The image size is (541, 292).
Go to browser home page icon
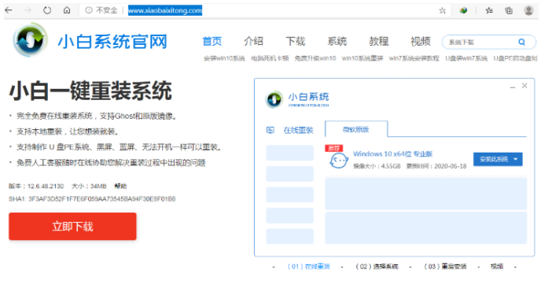tap(67, 10)
